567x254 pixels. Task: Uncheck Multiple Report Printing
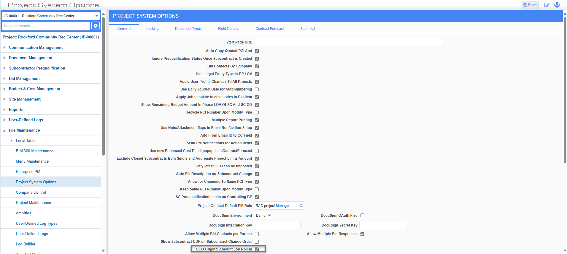[257, 120]
